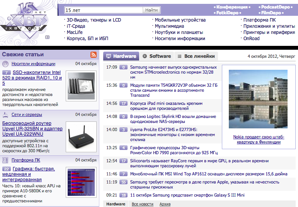Click the iXBT 15 years logo
The image size is (298, 207).
[x=24, y=20]
